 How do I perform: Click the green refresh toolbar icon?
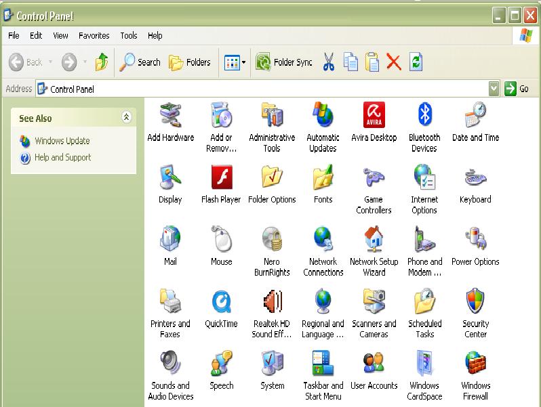point(416,62)
